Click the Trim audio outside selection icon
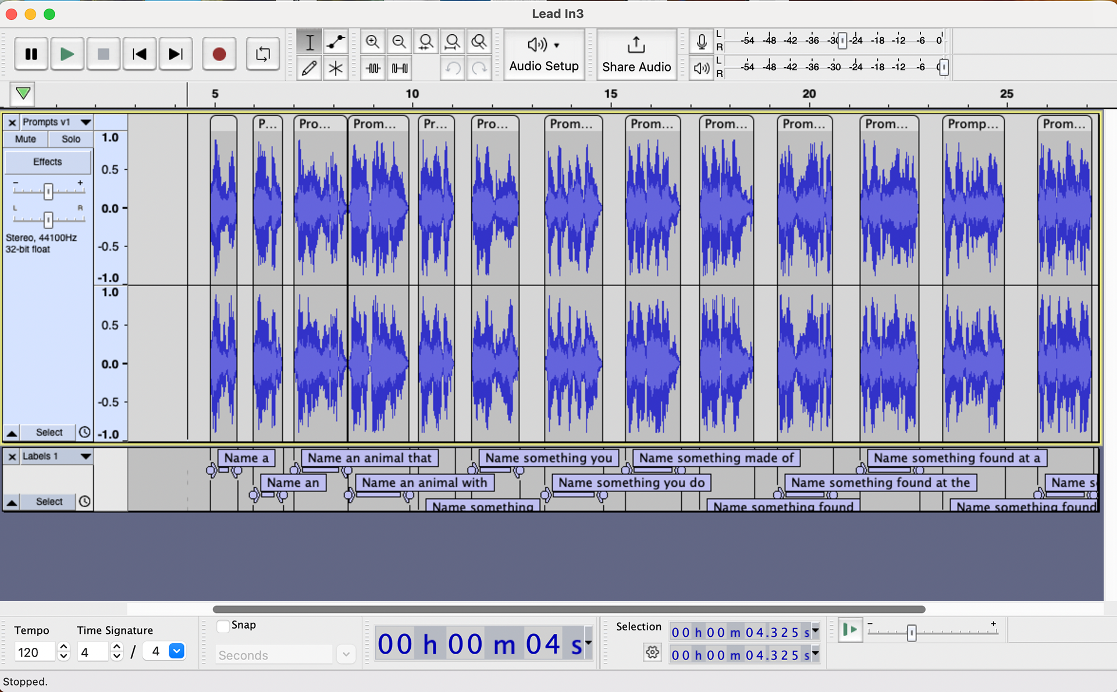1117x692 pixels. (x=373, y=69)
